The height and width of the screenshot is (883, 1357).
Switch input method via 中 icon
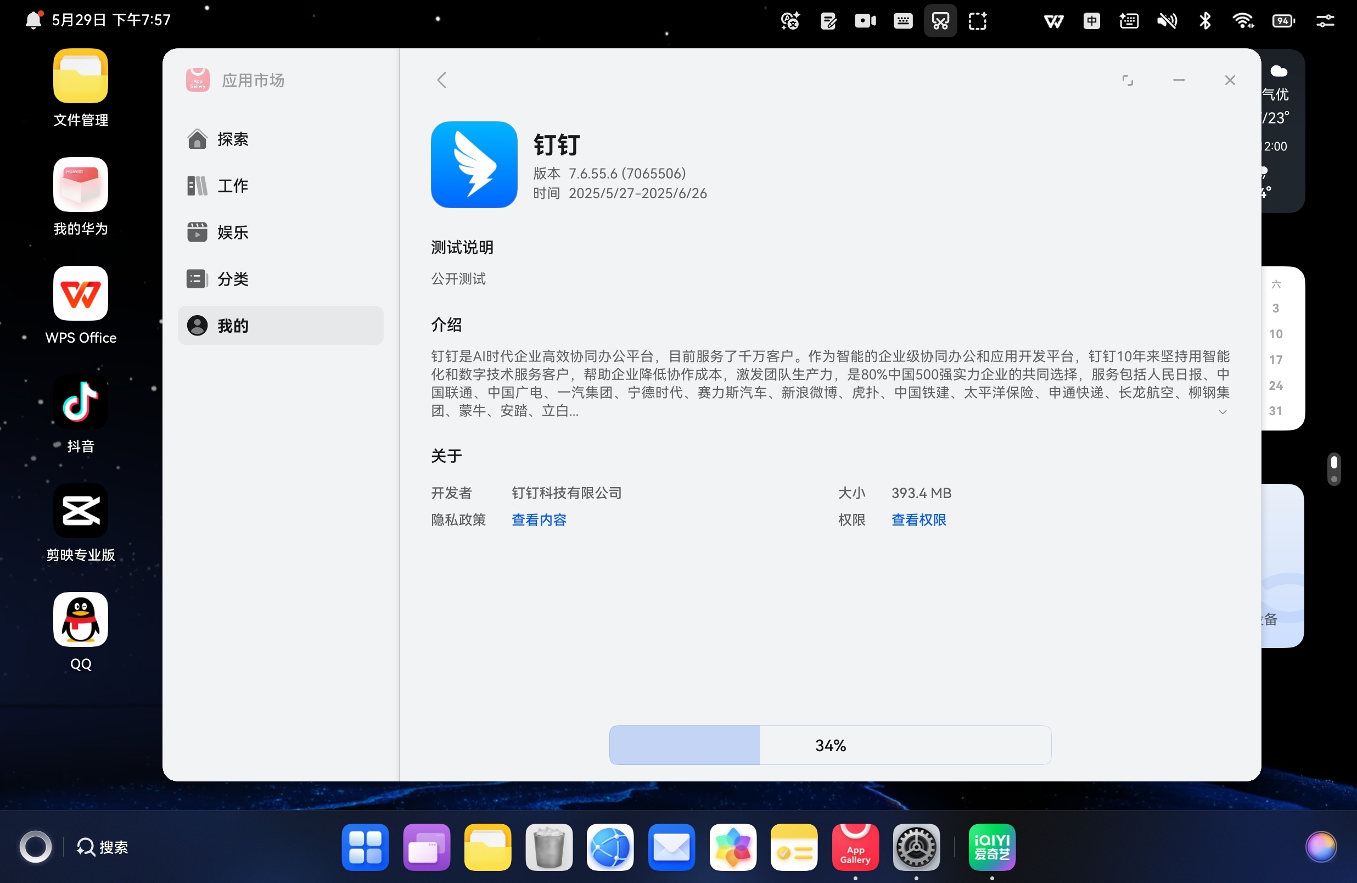[x=1091, y=21]
